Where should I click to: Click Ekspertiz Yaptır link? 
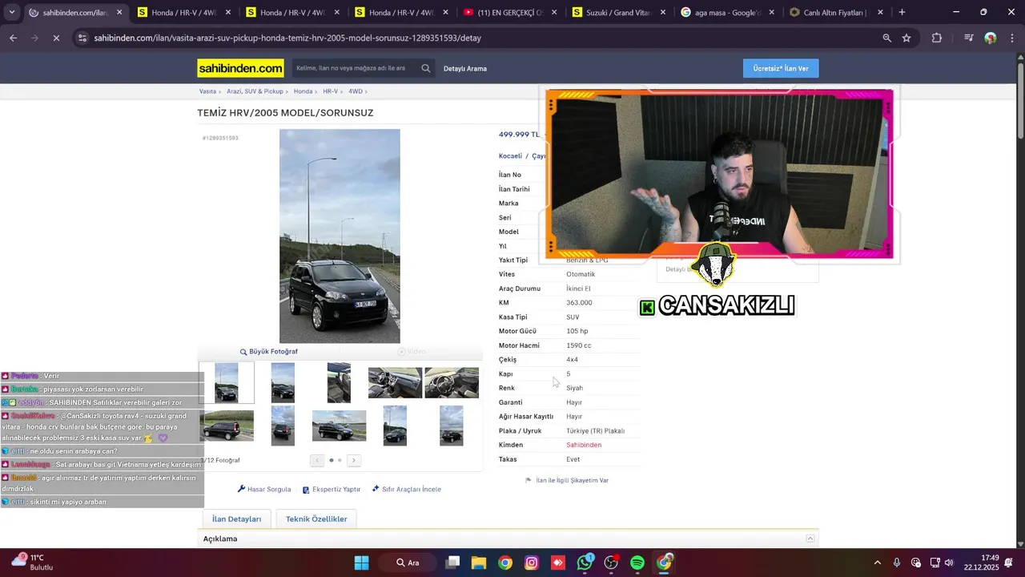(x=332, y=489)
